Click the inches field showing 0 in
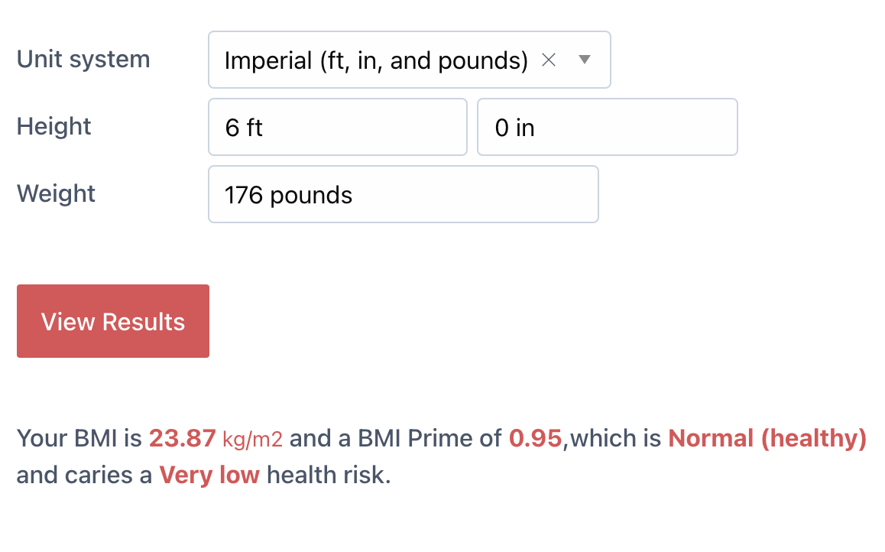This screenshot has width=885, height=552. pos(607,127)
